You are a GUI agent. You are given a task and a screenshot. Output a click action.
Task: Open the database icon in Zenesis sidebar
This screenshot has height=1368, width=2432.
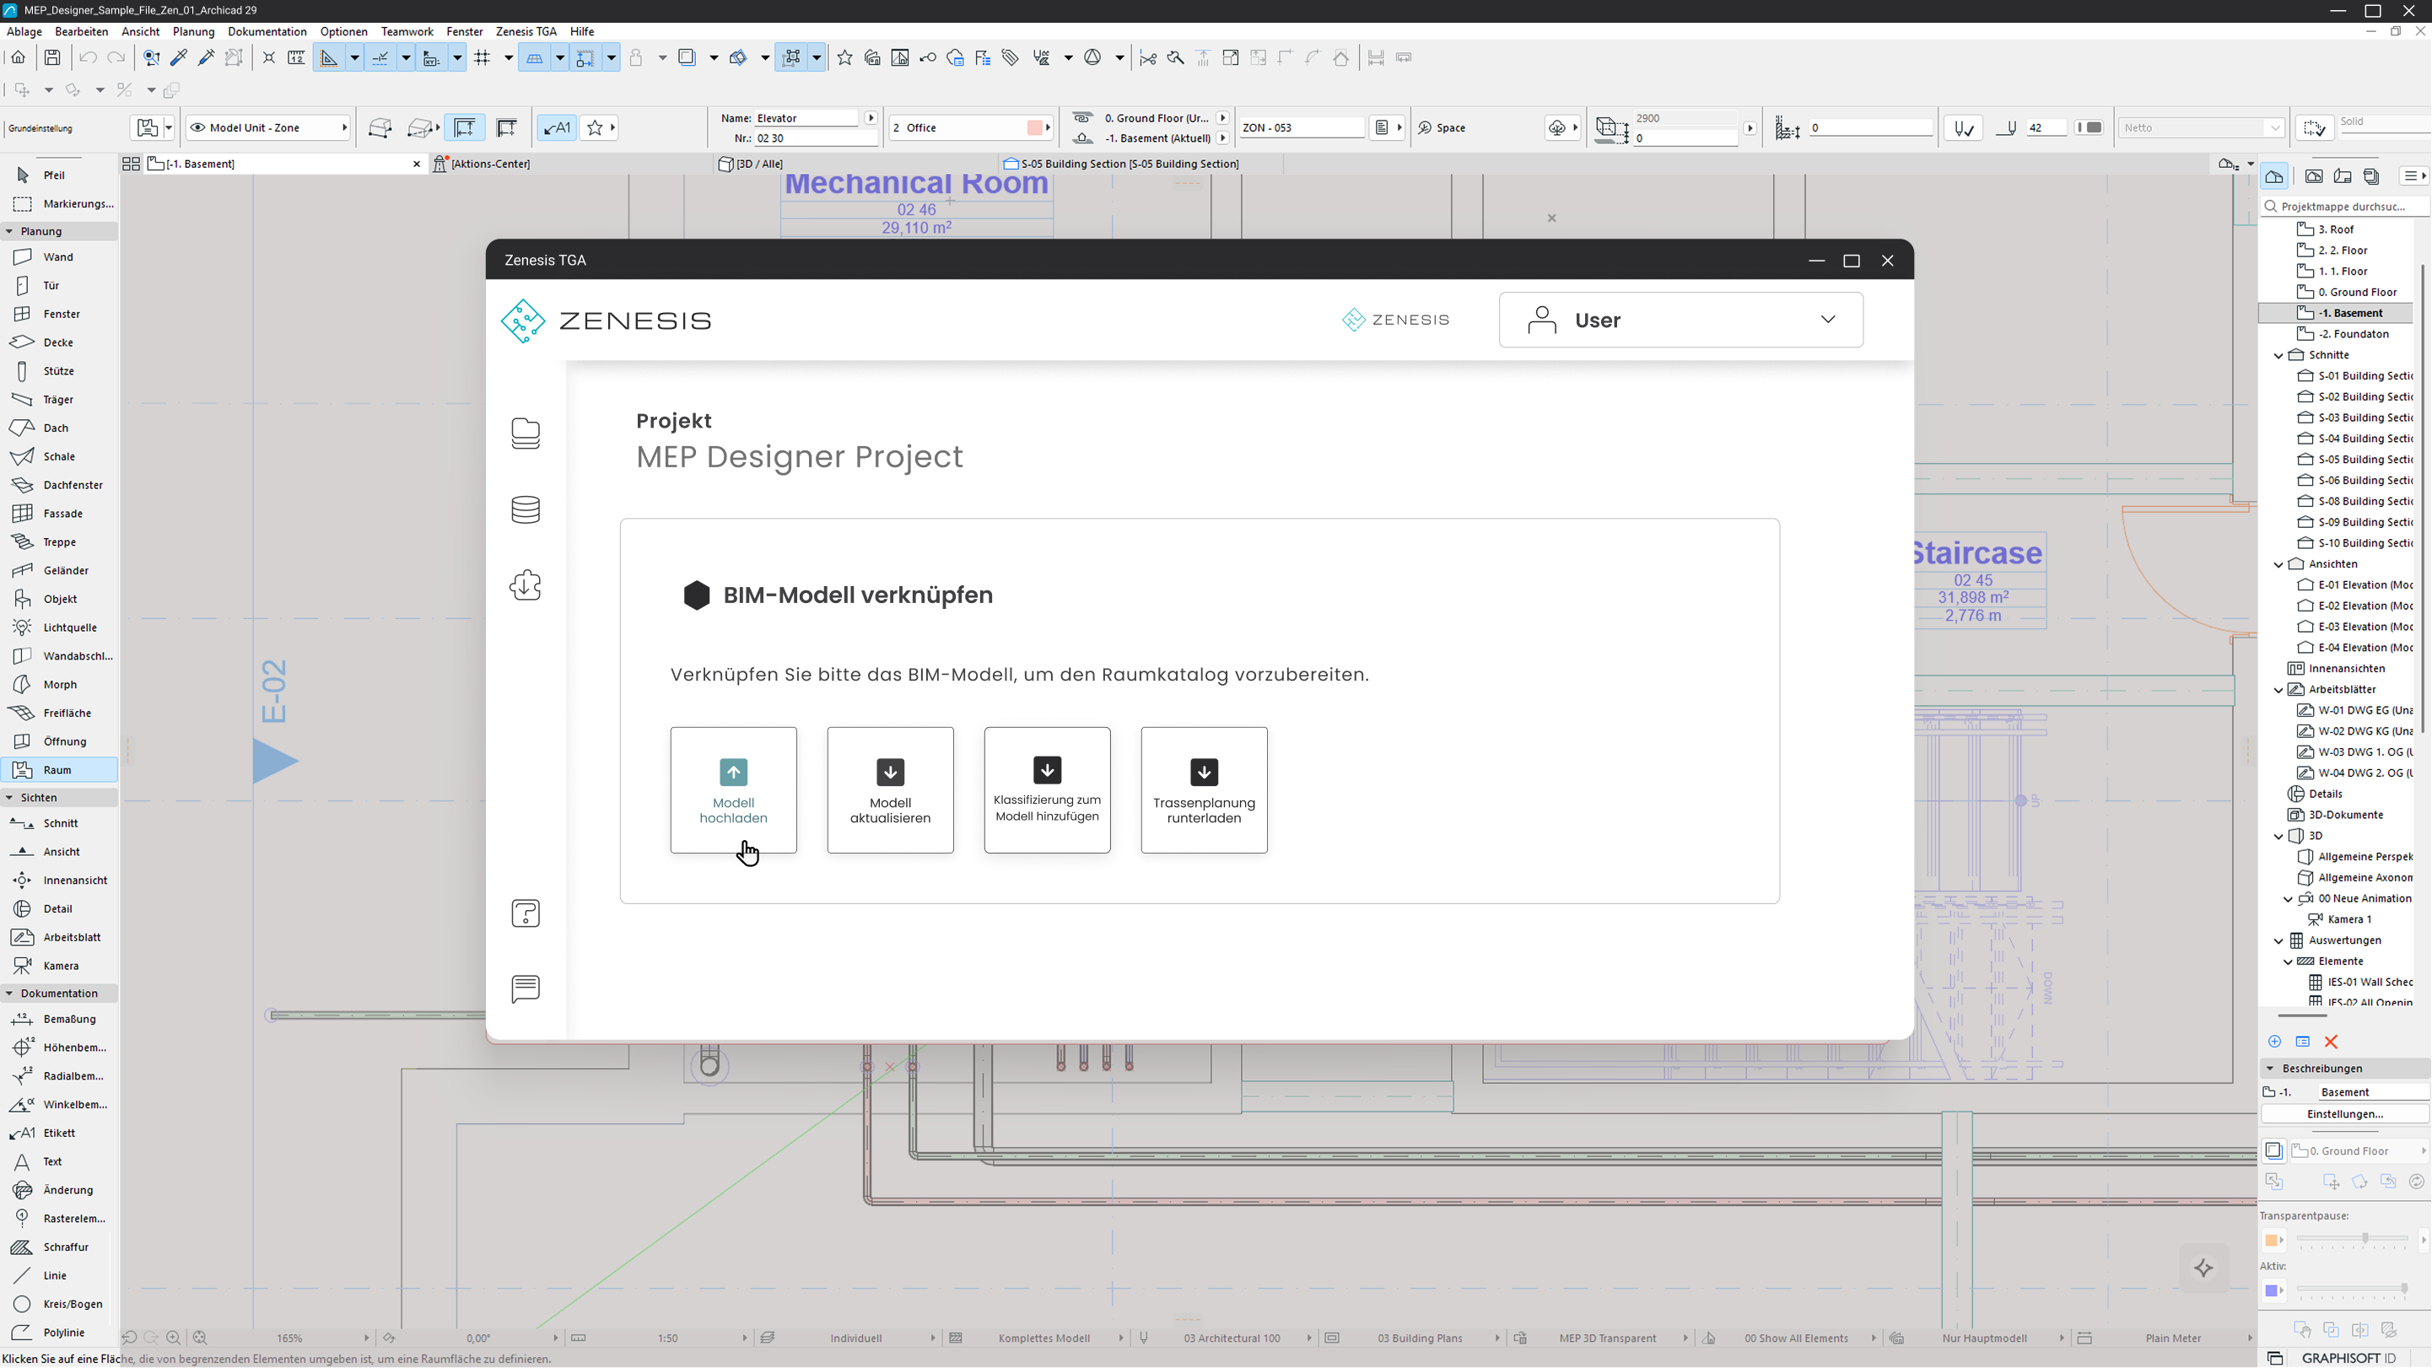[x=525, y=509]
